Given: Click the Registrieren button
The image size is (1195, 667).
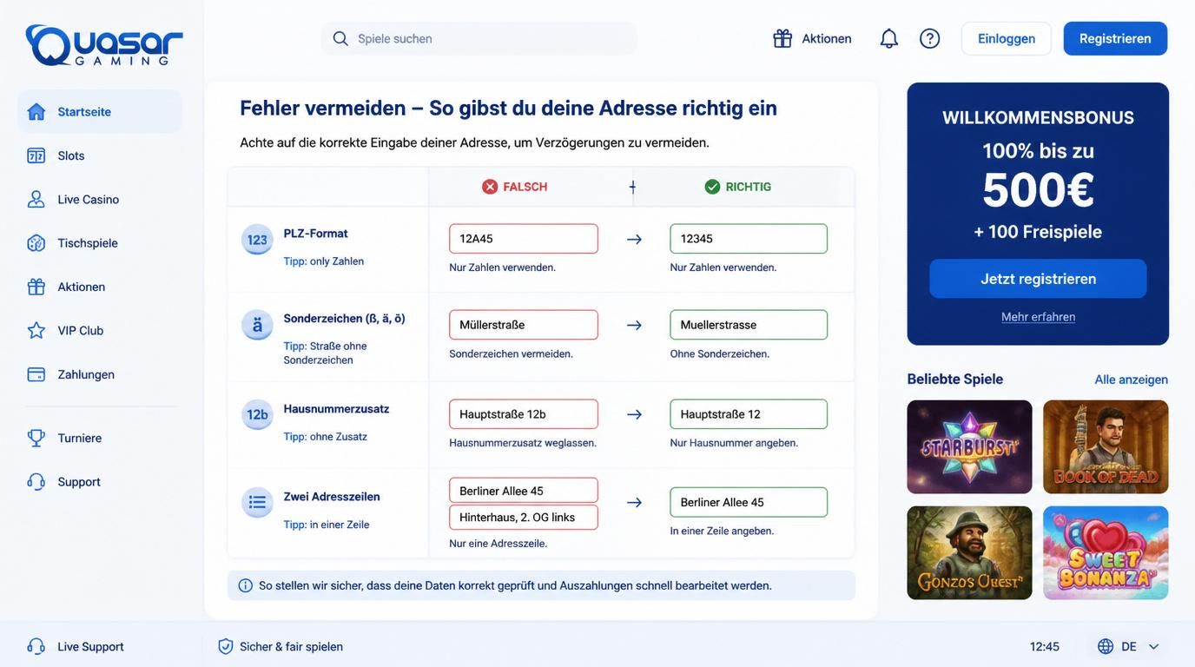Looking at the screenshot, I should (1115, 38).
